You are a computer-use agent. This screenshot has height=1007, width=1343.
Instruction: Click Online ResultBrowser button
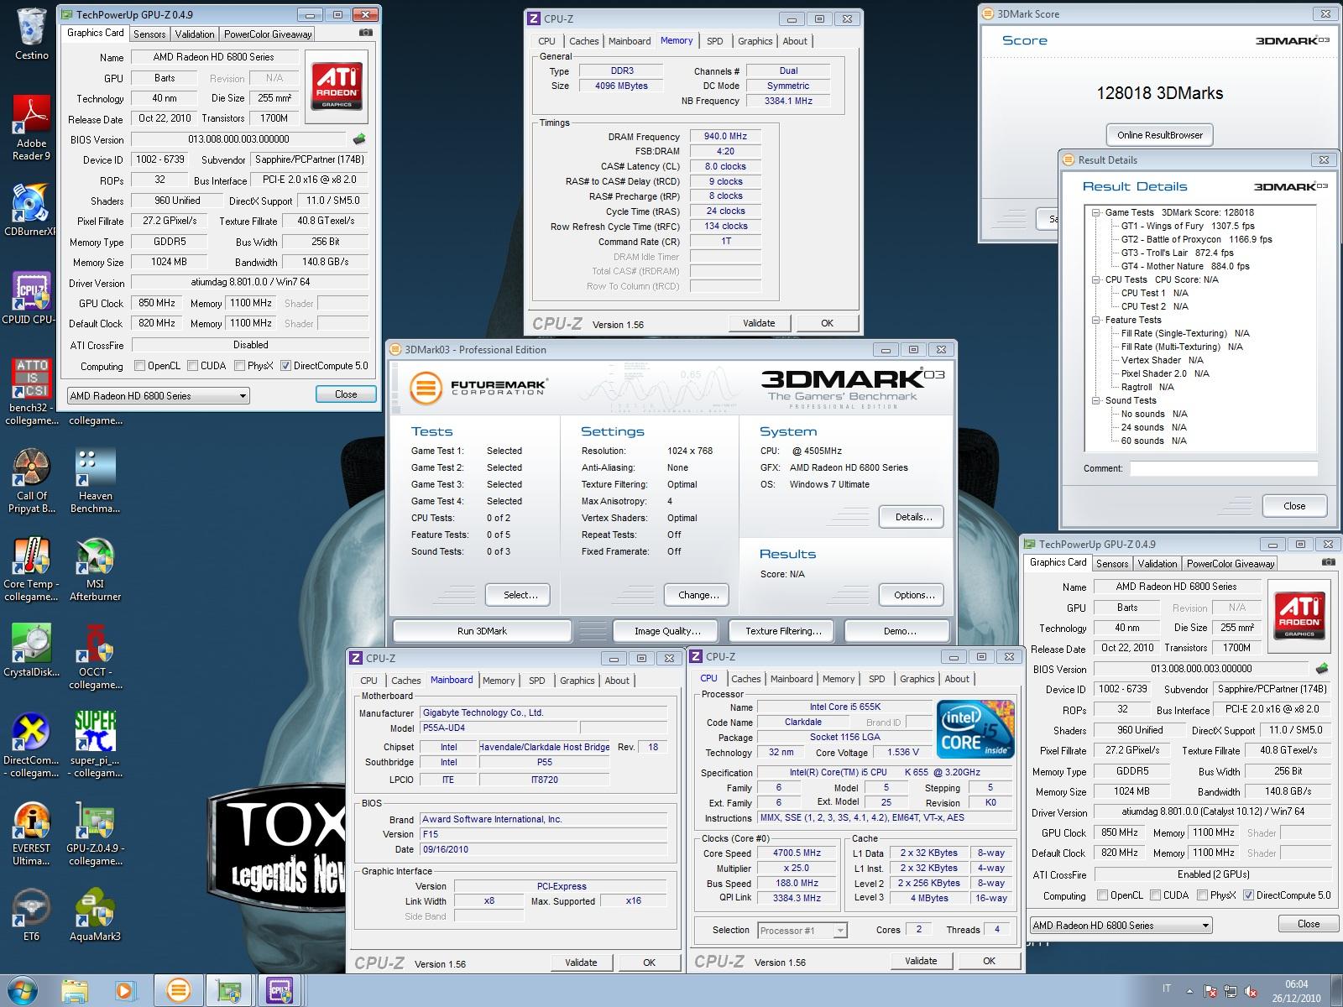[x=1160, y=135]
